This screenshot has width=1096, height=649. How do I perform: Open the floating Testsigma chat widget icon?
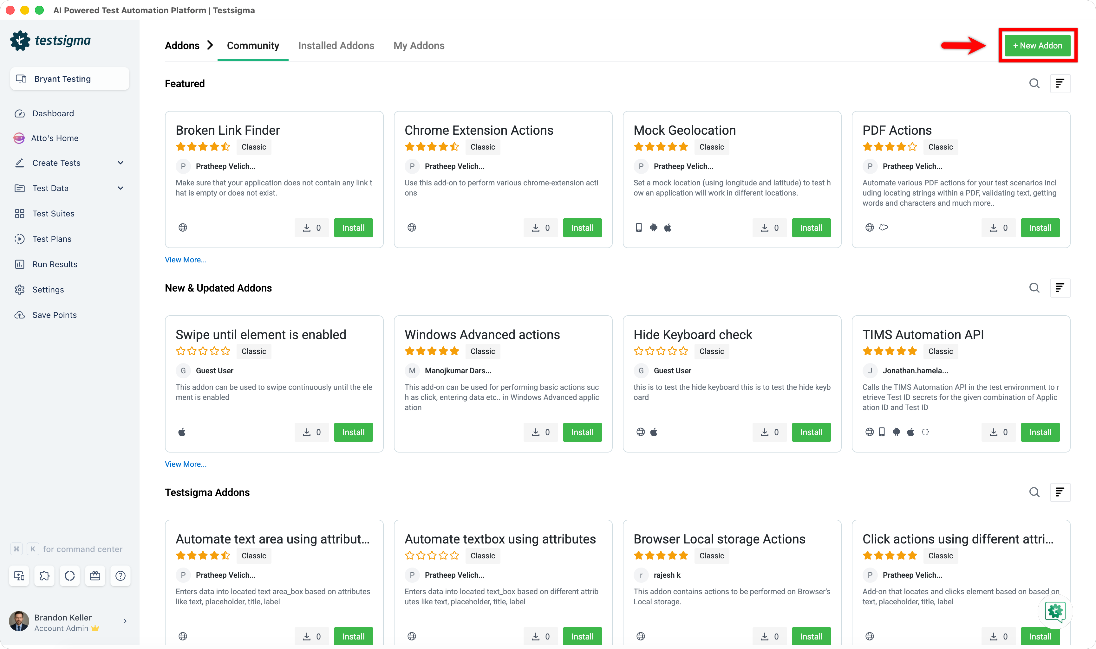pos(1055,611)
